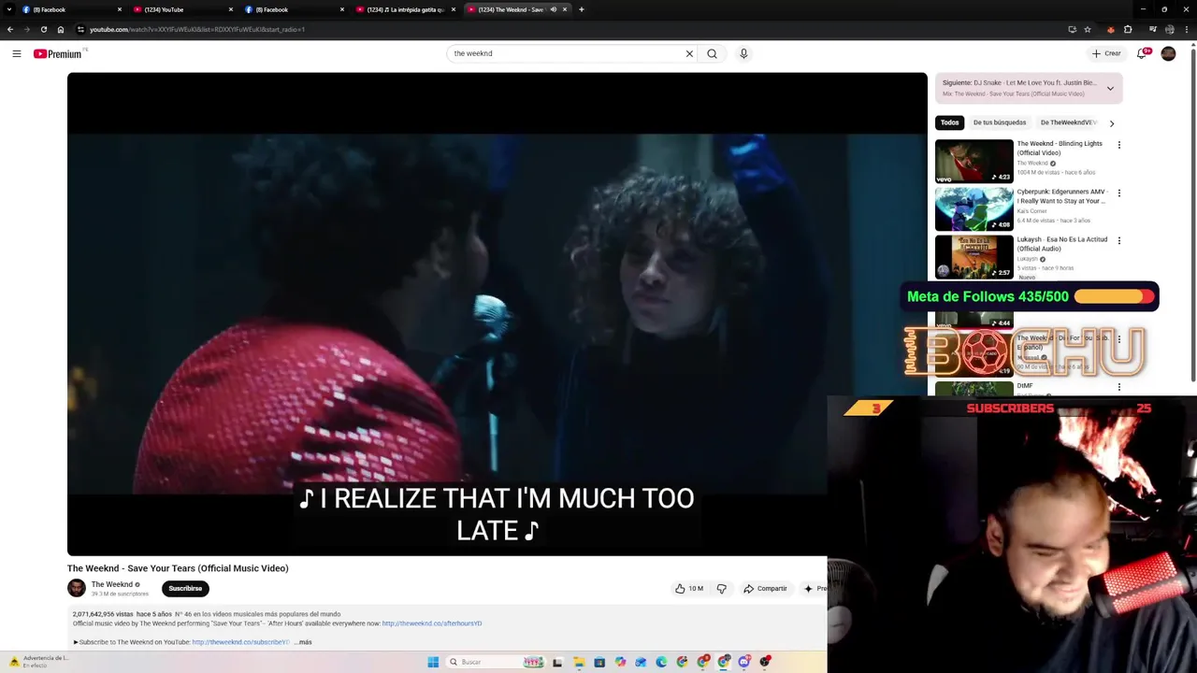Select the De TheWeekndVEVO chip
This screenshot has height=673, width=1197.
click(x=1067, y=122)
